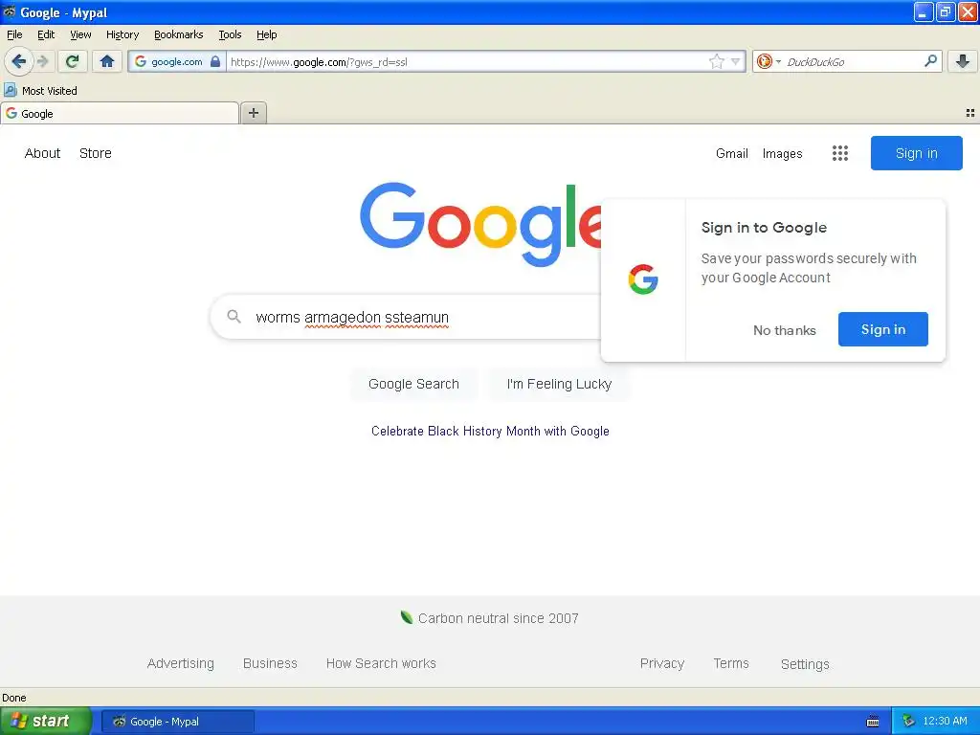The height and width of the screenshot is (735, 980).
Task: Go back with the back arrow button
Action: point(18,61)
